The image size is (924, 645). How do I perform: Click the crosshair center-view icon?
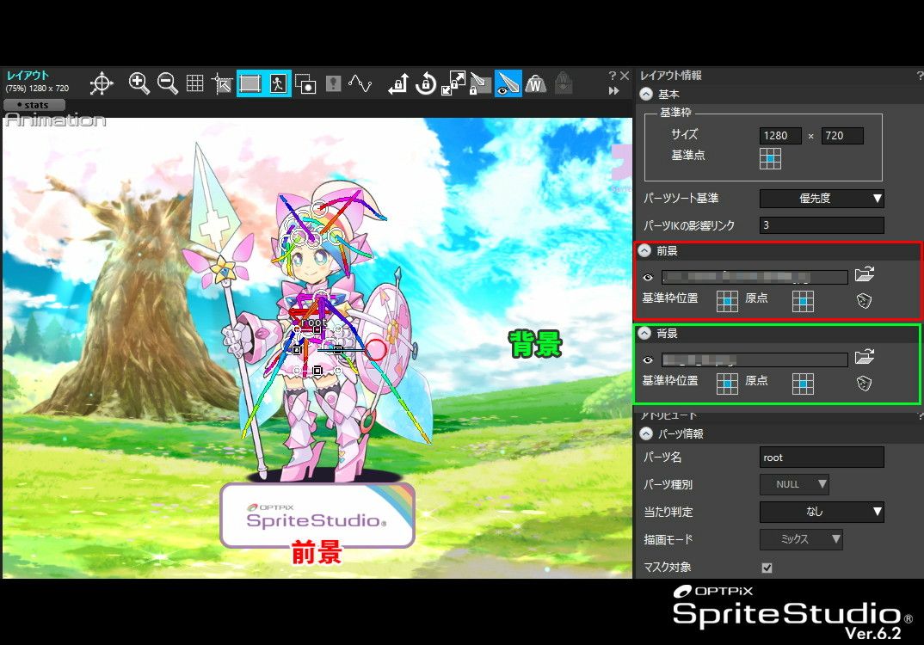click(x=102, y=83)
